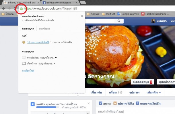The height and width of the screenshot is (114, 175).
Task: Click the เหตุการณ์ในชีวิต life event icon
Action: [x=137, y=103]
